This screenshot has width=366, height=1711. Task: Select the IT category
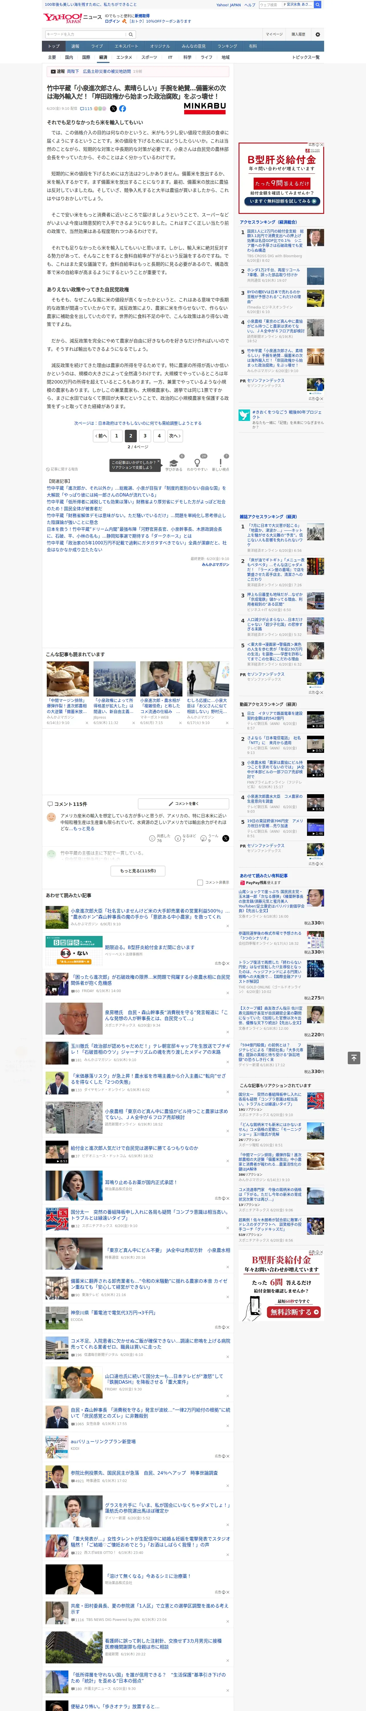click(170, 57)
